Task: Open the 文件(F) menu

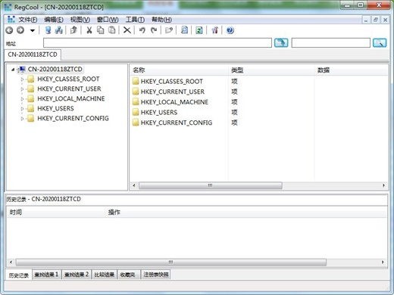Action: (x=28, y=20)
